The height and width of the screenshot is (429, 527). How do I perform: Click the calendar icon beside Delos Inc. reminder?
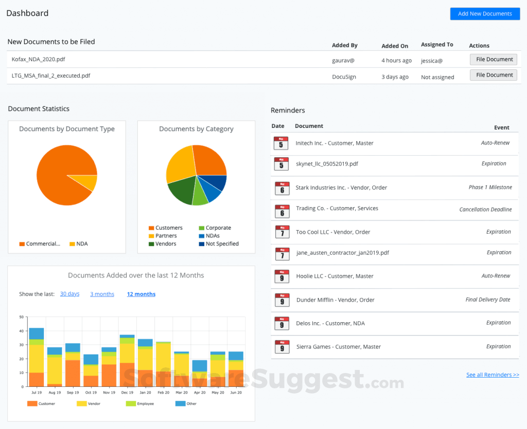pyautogui.click(x=282, y=323)
